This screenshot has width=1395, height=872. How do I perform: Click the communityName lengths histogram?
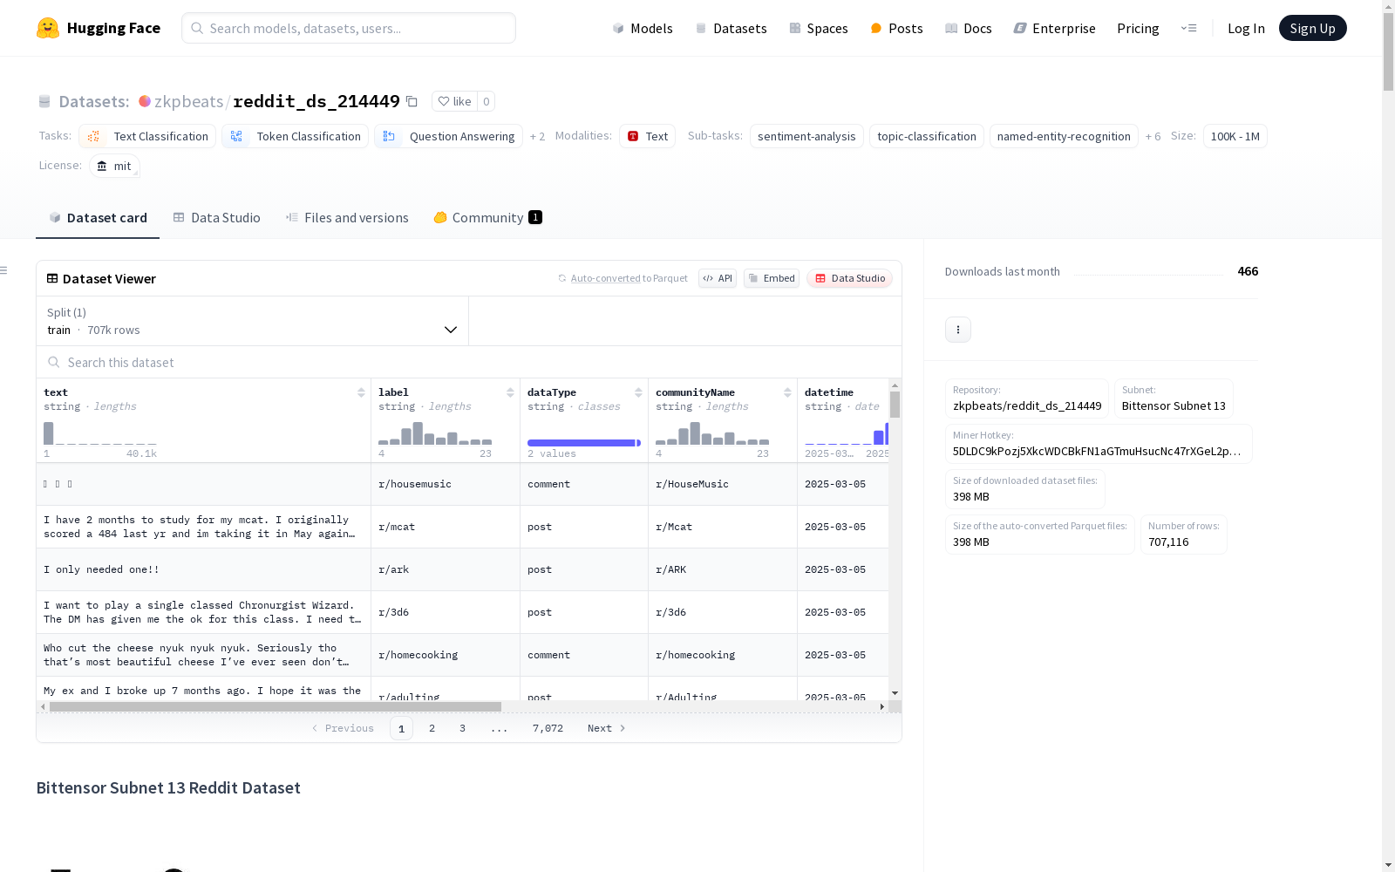(712, 433)
